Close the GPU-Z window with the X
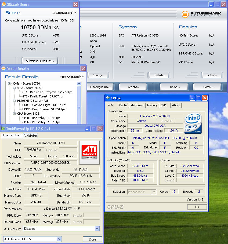The image size is (228, 244). [x=100, y=129]
